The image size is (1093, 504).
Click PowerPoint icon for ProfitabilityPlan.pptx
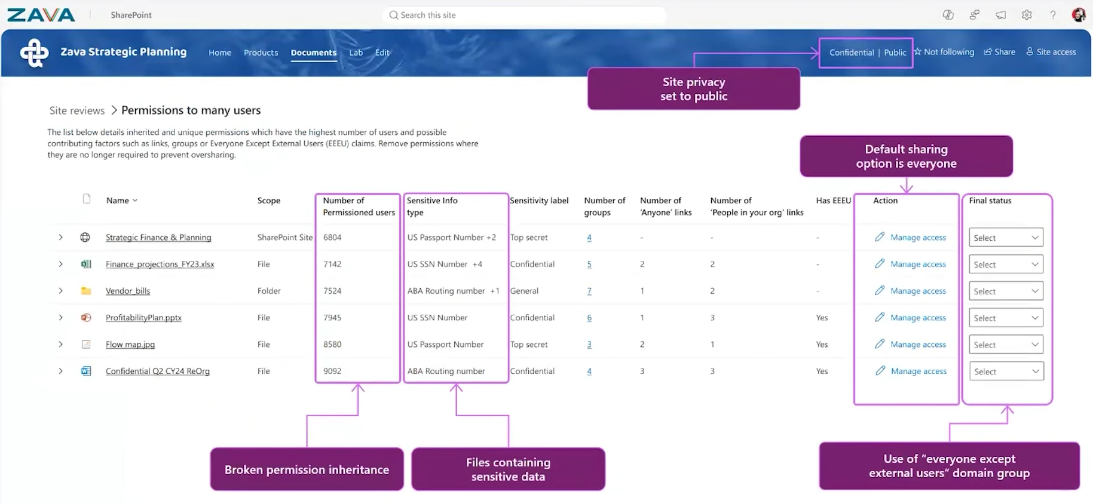pos(86,318)
